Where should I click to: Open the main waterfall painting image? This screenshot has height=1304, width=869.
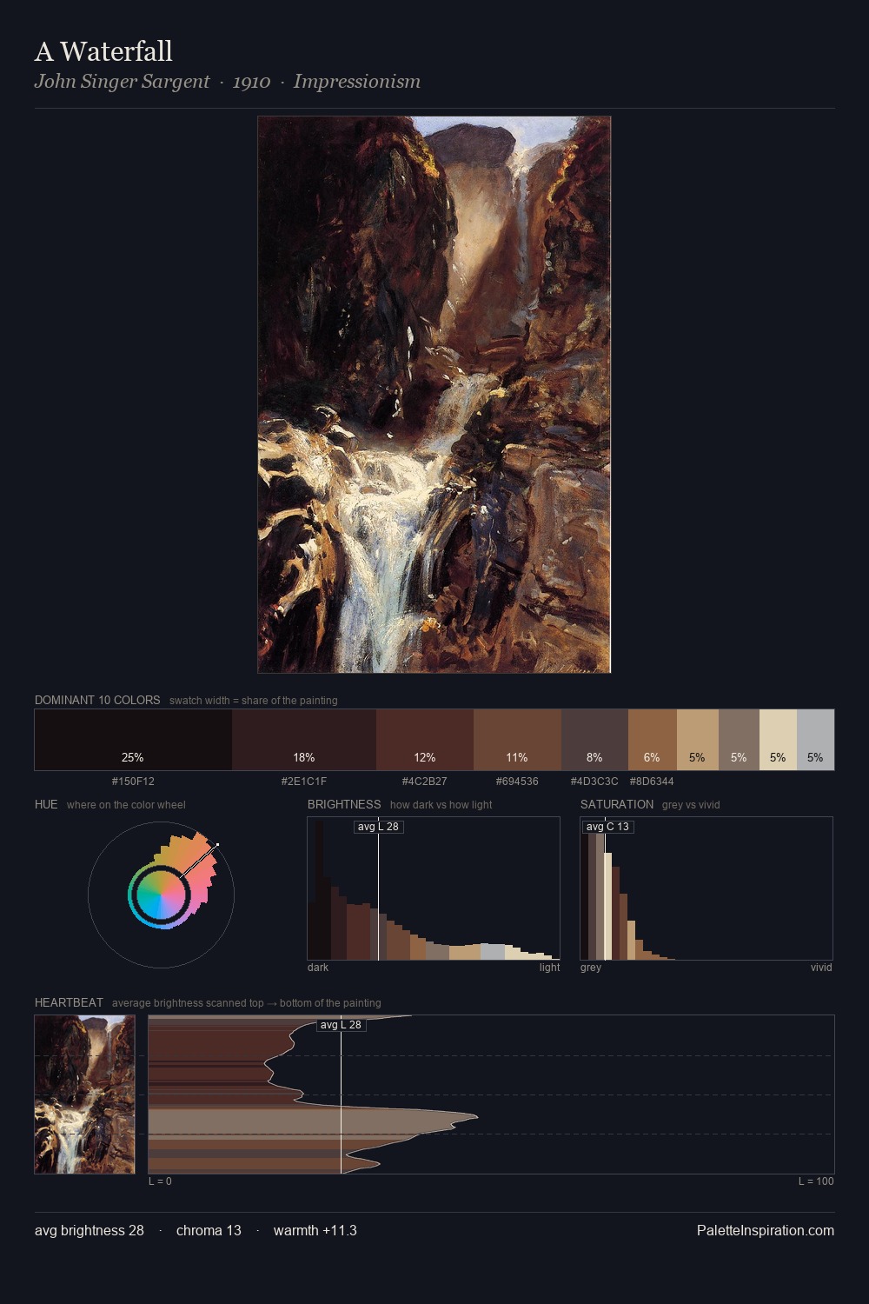pyautogui.click(x=434, y=395)
